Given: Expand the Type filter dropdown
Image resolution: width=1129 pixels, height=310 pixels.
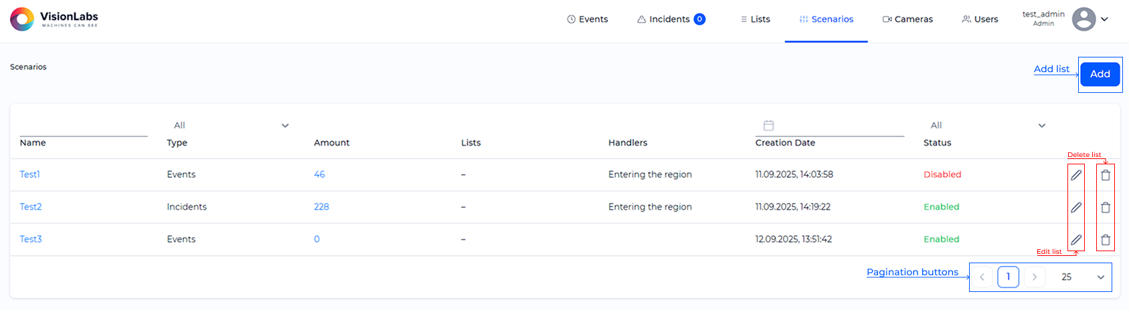Looking at the screenshot, I should [285, 126].
